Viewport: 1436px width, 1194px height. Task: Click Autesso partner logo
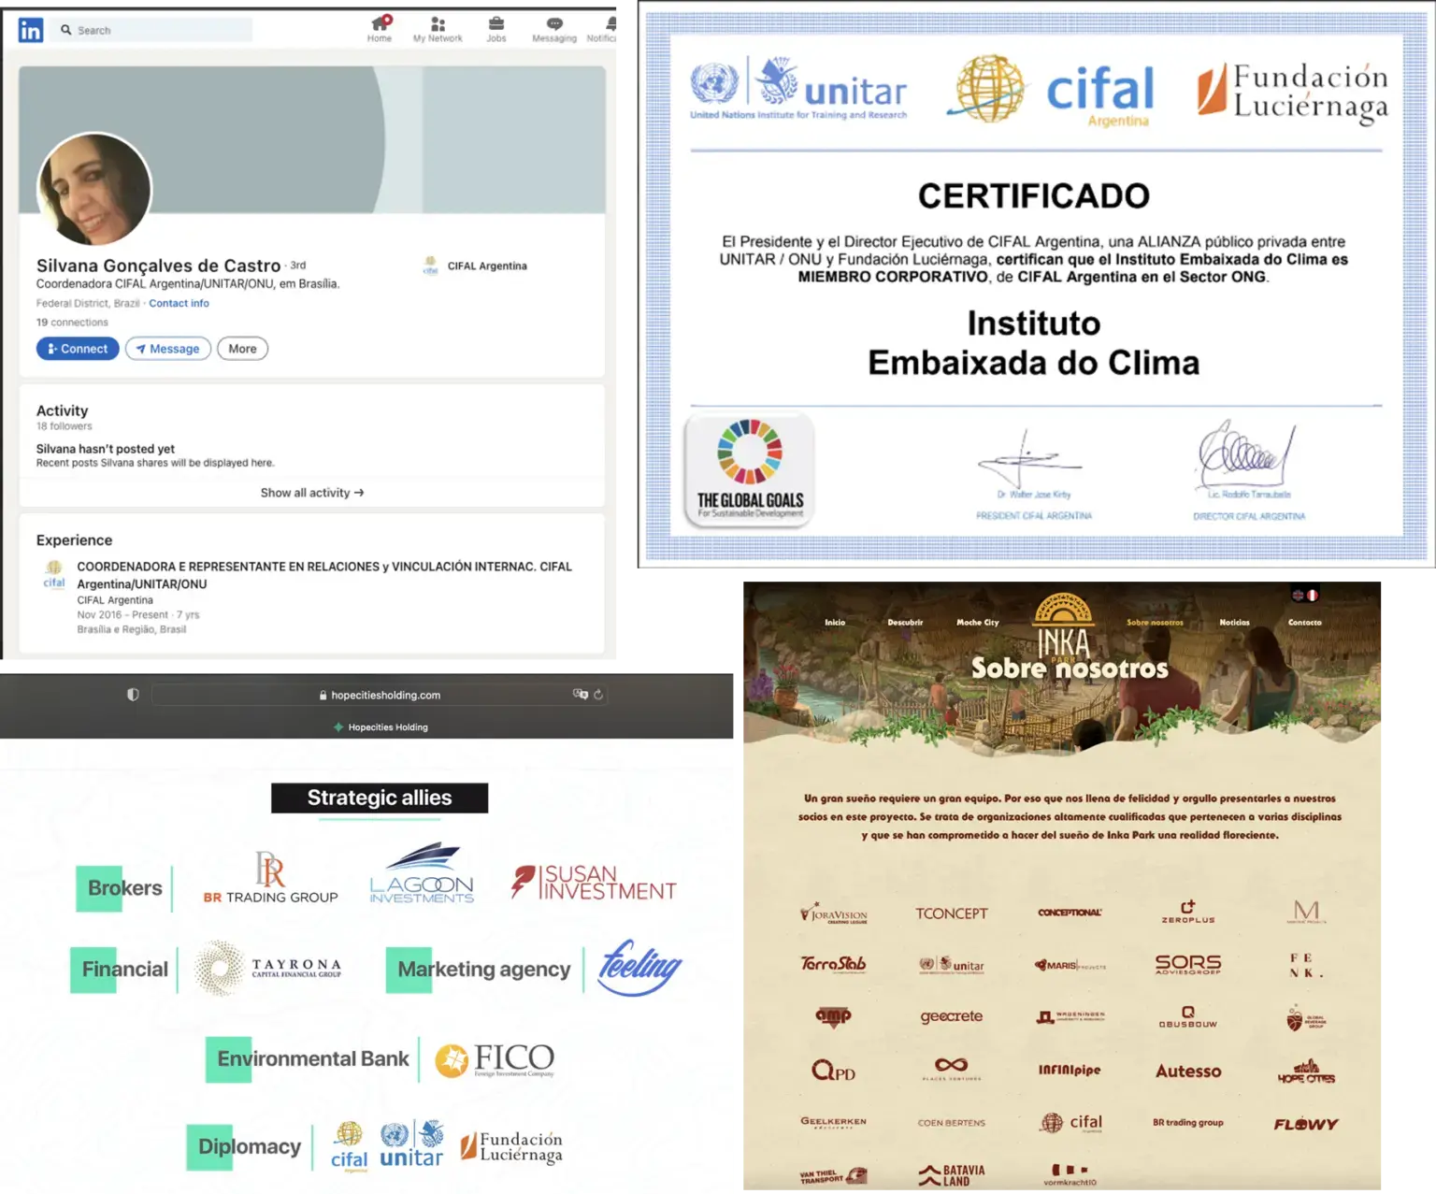[x=1188, y=1071]
